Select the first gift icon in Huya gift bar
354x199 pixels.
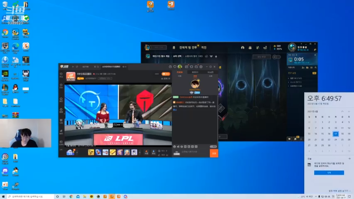(x=91, y=153)
